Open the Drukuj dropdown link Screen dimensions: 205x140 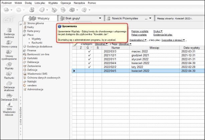[158, 31]
